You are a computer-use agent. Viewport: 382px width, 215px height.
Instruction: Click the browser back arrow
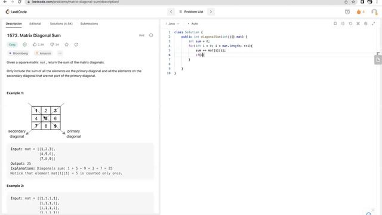tap(5, 2)
